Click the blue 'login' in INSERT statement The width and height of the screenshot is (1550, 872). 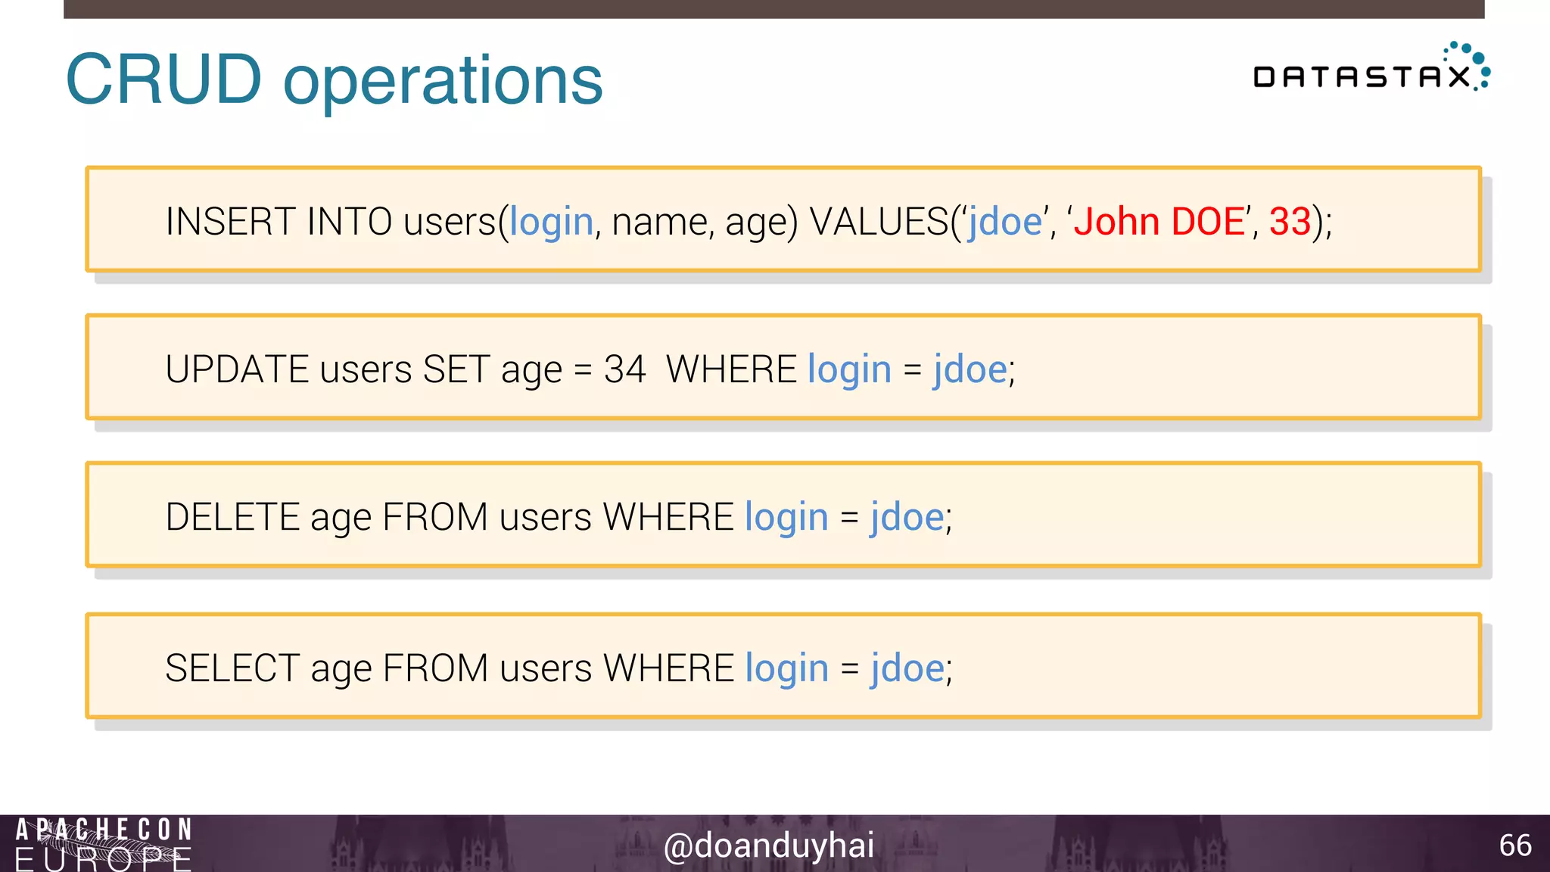tap(551, 223)
